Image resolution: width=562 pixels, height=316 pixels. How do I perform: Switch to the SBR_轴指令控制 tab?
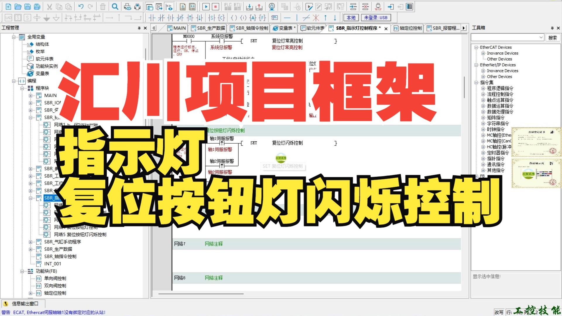coord(249,28)
